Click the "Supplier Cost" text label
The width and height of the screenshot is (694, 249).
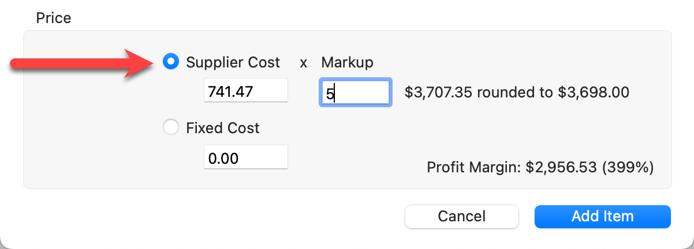(233, 62)
